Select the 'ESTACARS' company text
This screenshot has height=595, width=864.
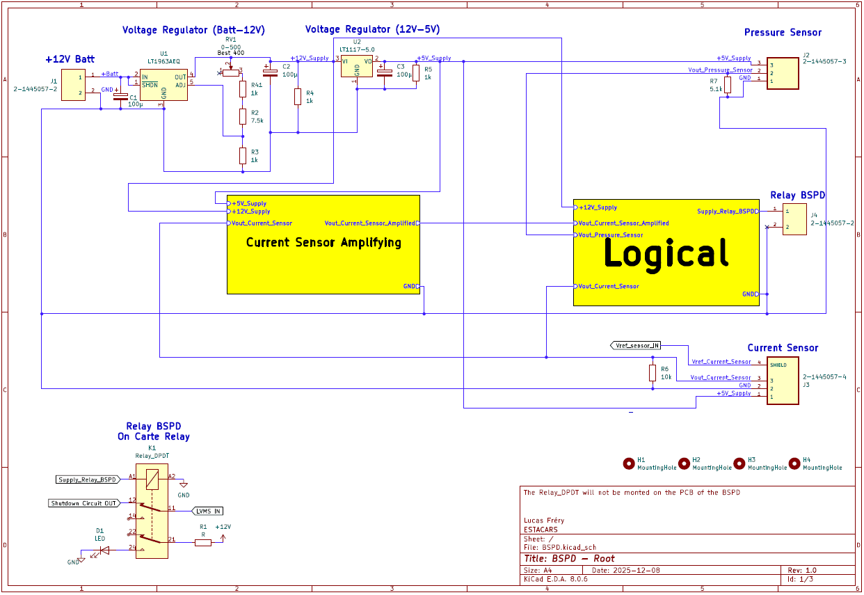click(x=541, y=530)
